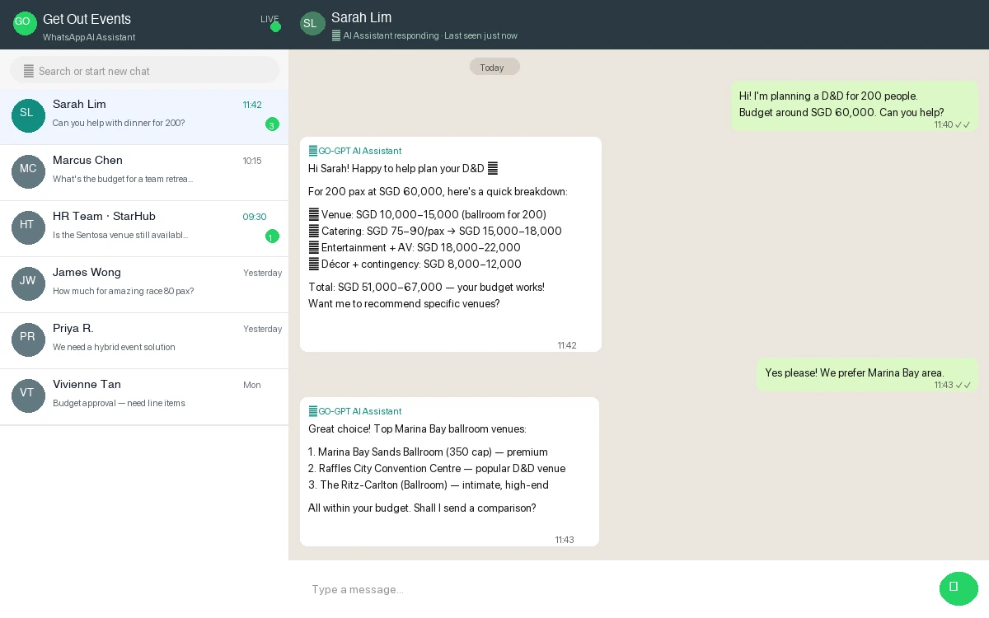The image size is (989, 618).
Task: Click the unread badge on Sarah Lim's chat
Action: point(272,124)
